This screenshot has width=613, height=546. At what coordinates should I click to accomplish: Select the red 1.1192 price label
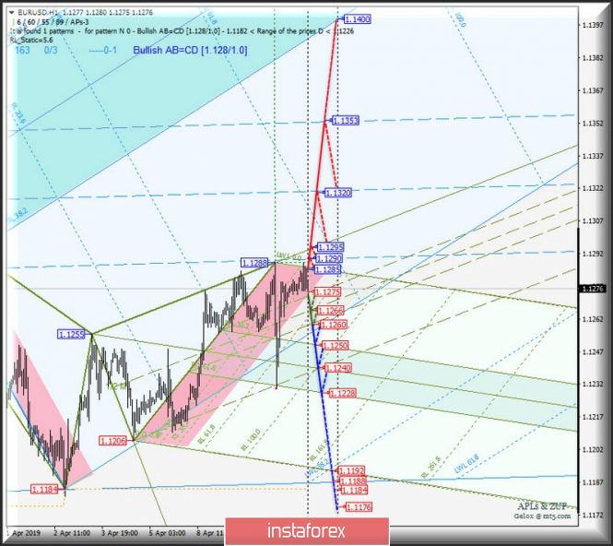click(x=351, y=470)
